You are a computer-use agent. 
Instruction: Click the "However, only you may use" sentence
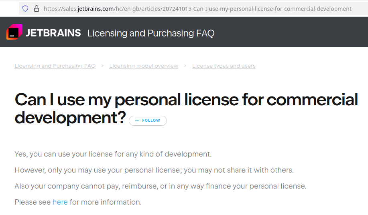[154, 170]
